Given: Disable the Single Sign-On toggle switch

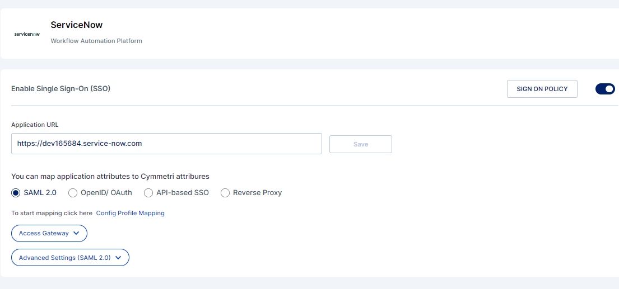Looking at the screenshot, I should point(605,89).
